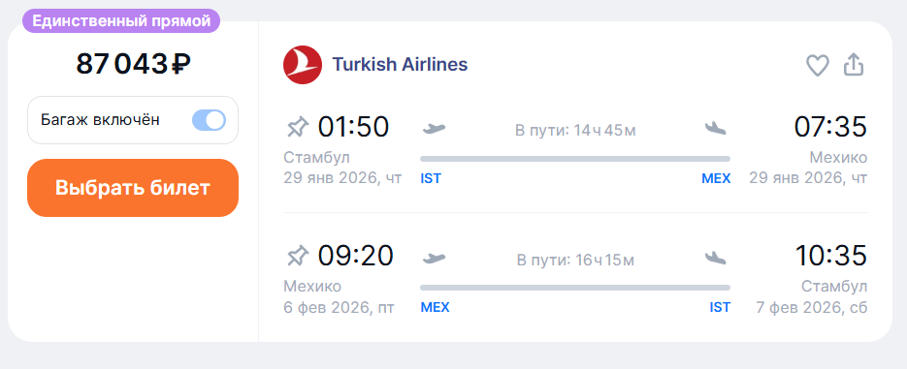Viewport: 907px width, 369px height.
Task: Click the 87 043 ₽ price
Action: [133, 64]
